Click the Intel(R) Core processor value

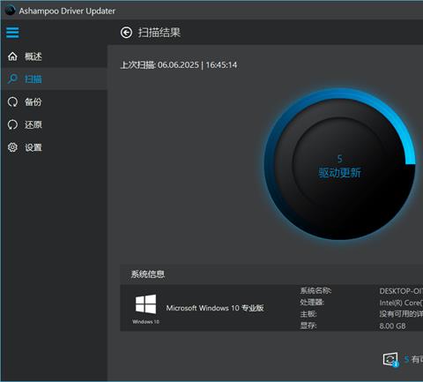pyautogui.click(x=401, y=303)
